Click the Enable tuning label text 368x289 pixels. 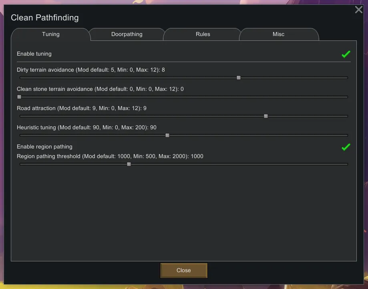point(34,54)
